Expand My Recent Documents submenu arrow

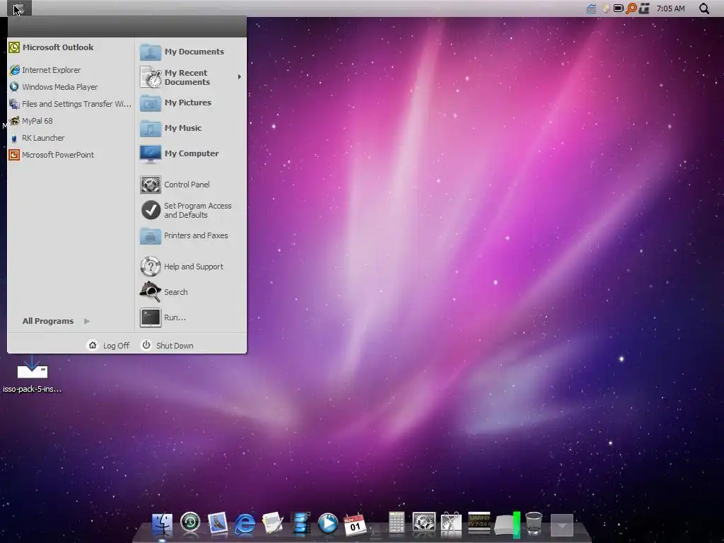pyautogui.click(x=239, y=77)
